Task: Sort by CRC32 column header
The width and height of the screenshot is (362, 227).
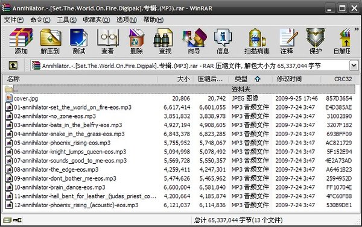Action: pos(338,79)
